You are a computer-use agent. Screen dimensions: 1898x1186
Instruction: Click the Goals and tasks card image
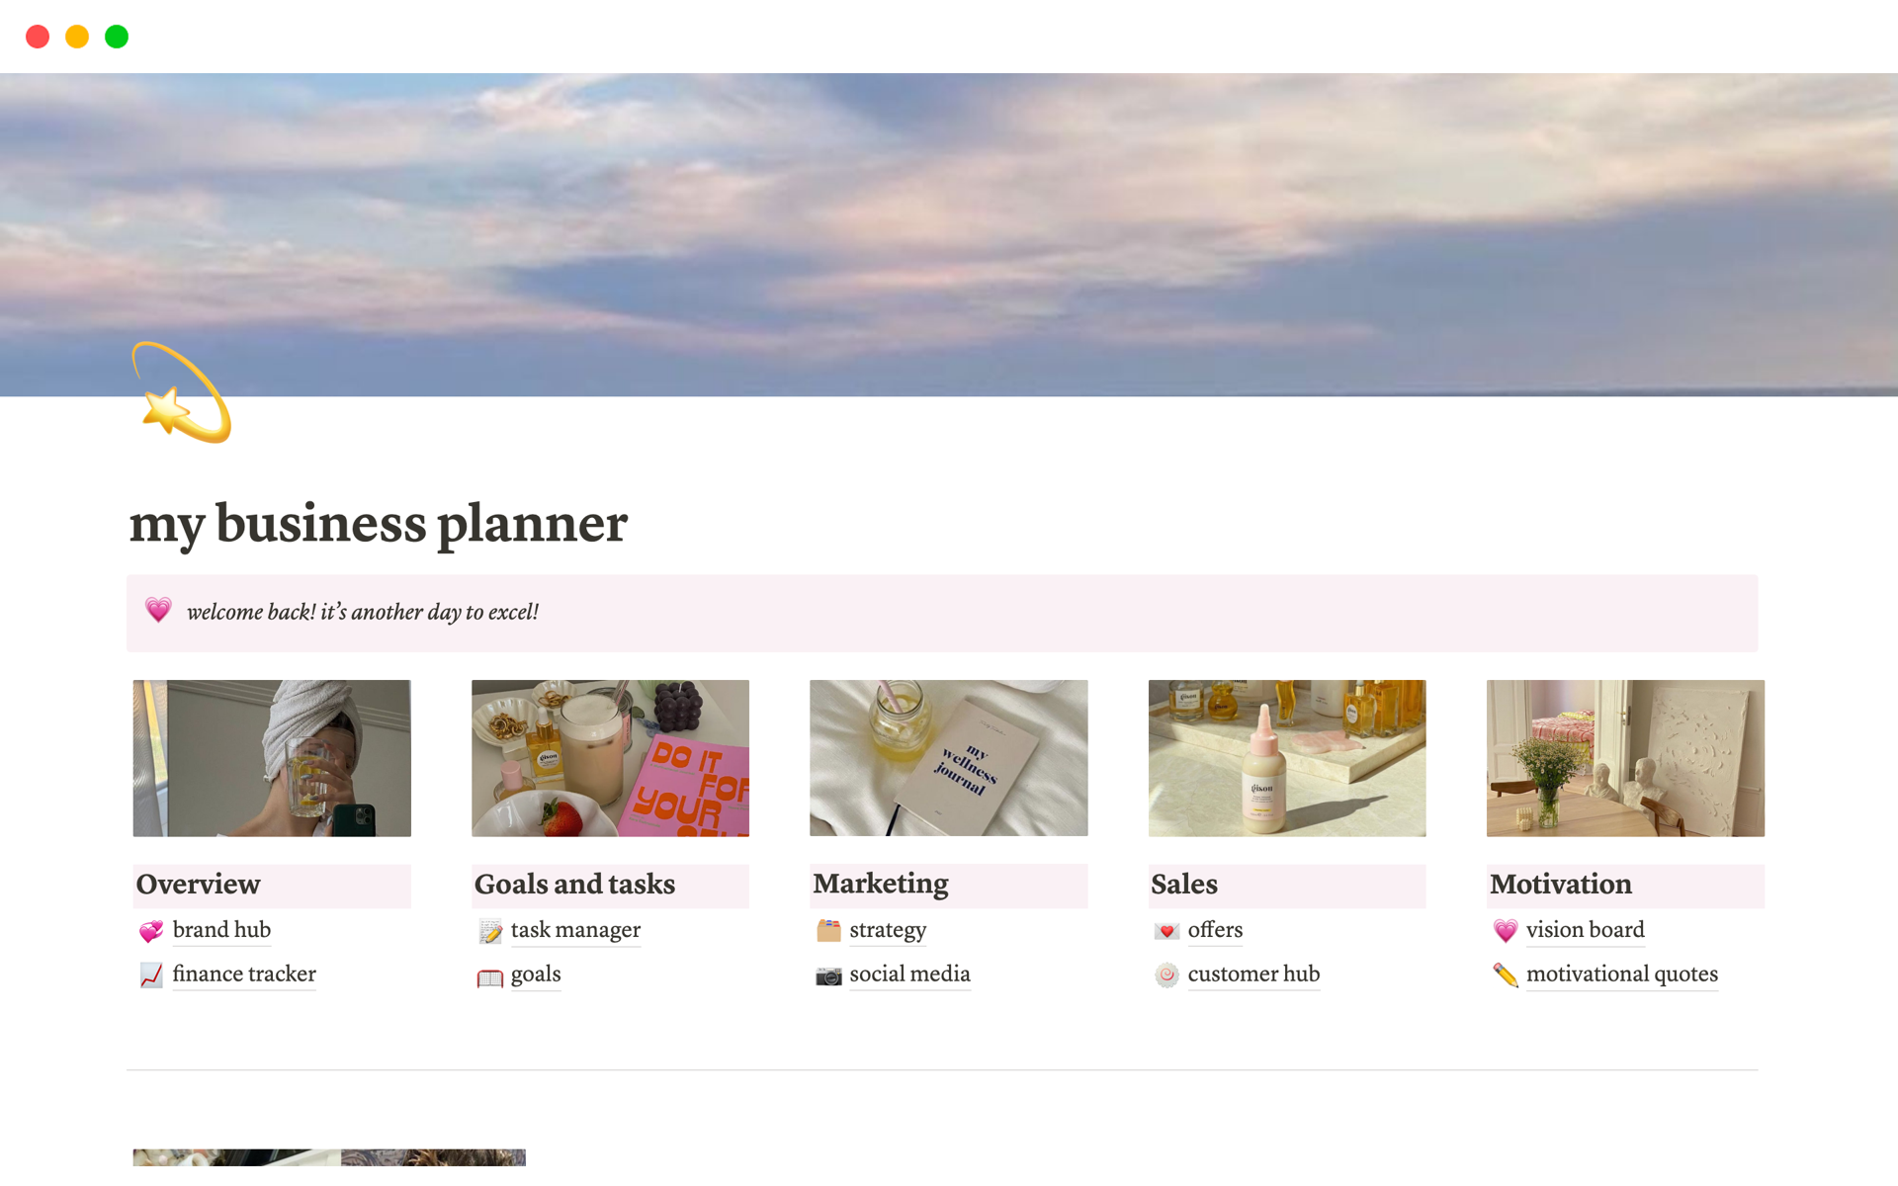(610, 757)
